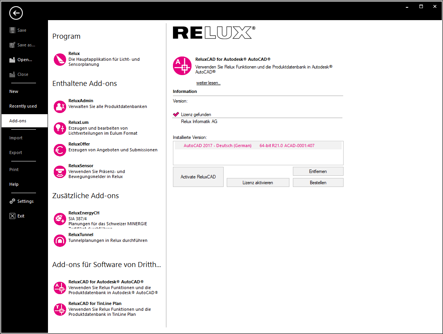Click 'ReluxSensor' title text
The image size is (443, 334).
(x=81, y=166)
